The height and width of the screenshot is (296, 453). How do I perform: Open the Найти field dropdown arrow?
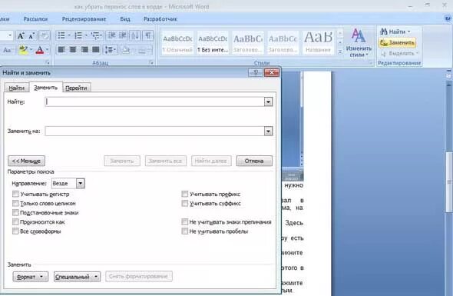point(268,101)
